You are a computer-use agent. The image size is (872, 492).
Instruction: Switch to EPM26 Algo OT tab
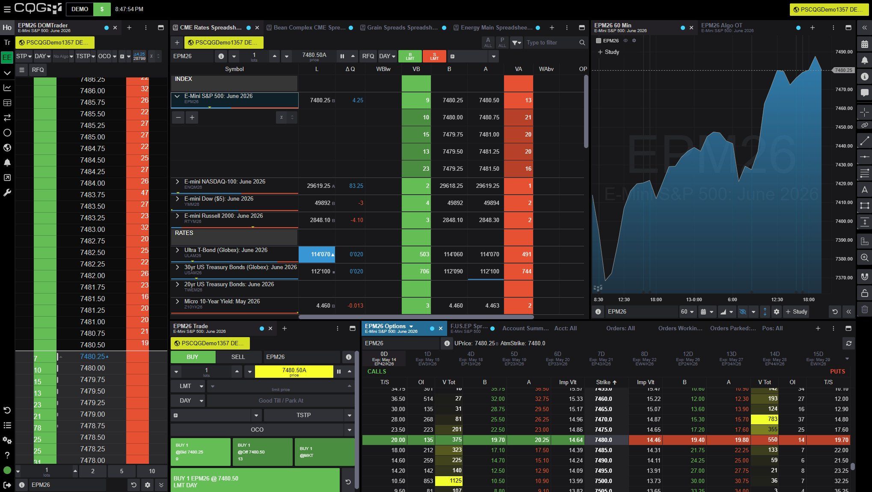pos(727,27)
